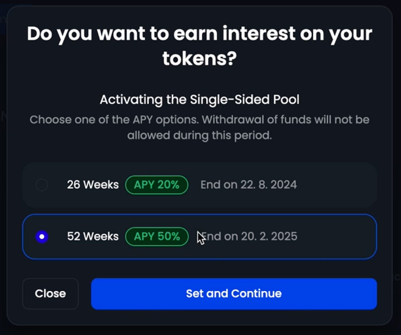Click the withdrawal warning description text
This screenshot has width=401, height=335.
tap(199, 127)
